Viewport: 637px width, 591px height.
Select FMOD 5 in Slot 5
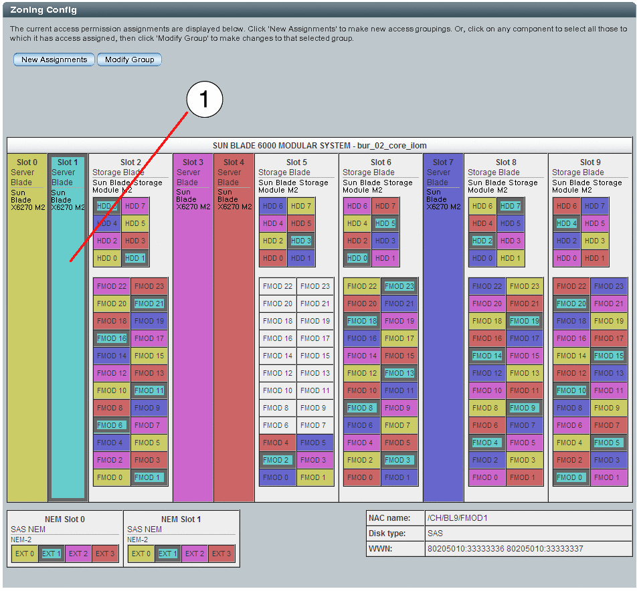pos(315,443)
